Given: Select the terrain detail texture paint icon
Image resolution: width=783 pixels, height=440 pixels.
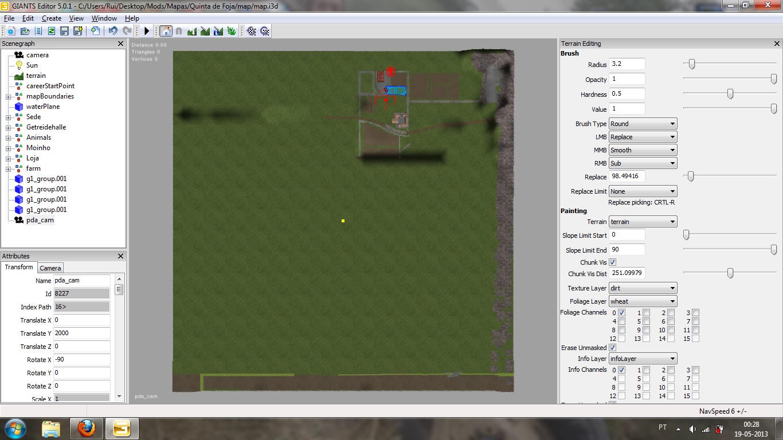Looking at the screenshot, I should [205, 31].
